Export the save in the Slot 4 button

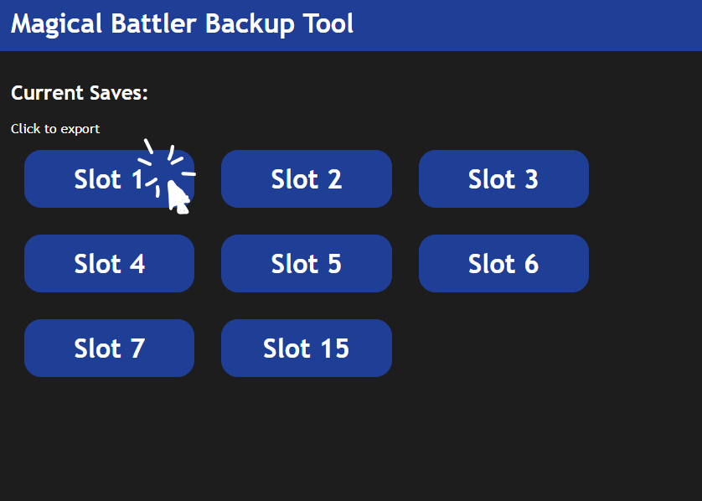tap(109, 263)
